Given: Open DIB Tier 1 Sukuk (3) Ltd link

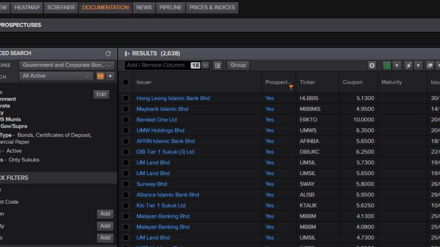Looking at the screenshot, I should 165,152.
